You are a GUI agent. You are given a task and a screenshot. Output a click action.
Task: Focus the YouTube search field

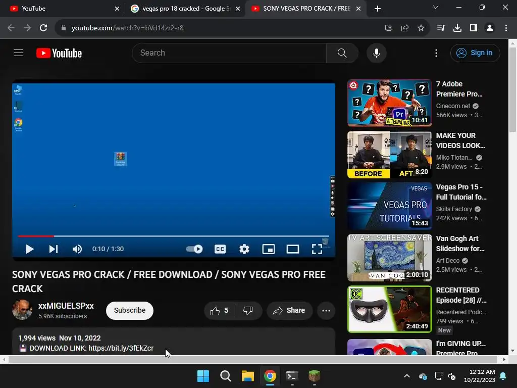click(x=229, y=53)
